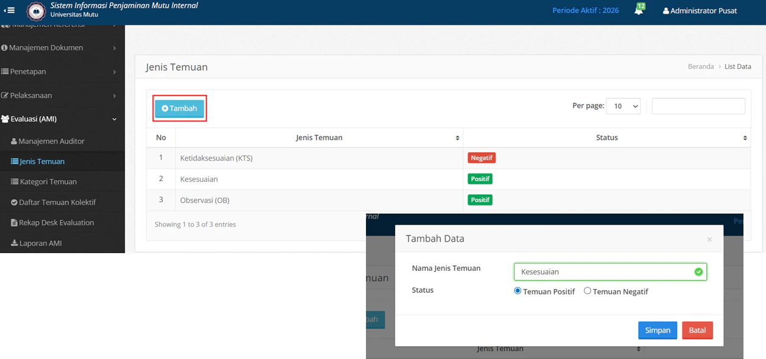Screen dimensions: 766x359
Task: Click the download icon next to Laporan AMI
Action: pos(14,243)
